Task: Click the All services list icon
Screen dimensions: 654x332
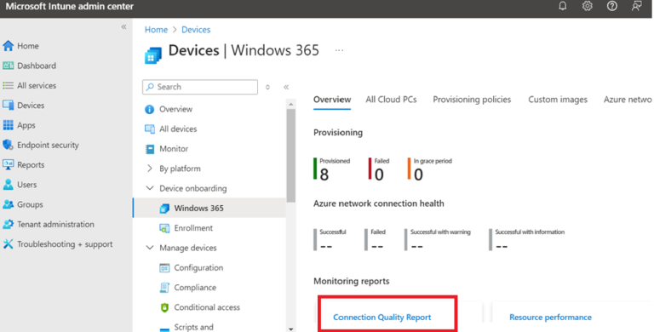Action: [x=8, y=85]
